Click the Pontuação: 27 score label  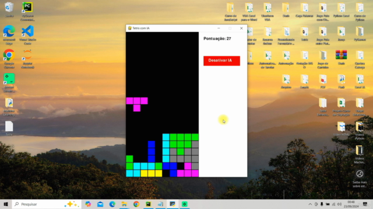coord(217,39)
